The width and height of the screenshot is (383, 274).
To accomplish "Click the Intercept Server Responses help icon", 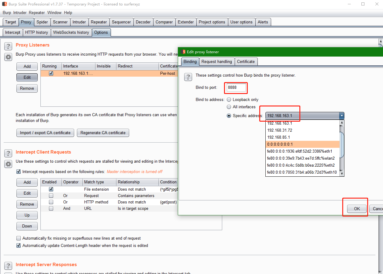I will (x=8, y=266).
